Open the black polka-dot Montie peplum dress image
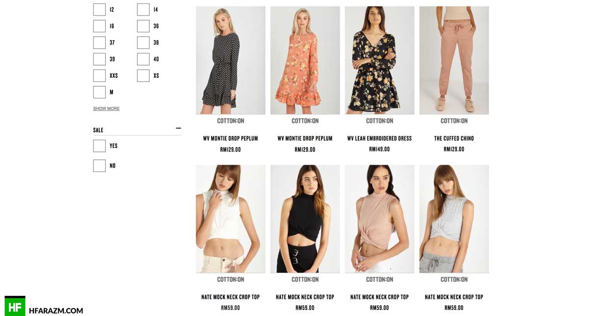The image size is (589, 316). pyautogui.click(x=231, y=60)
